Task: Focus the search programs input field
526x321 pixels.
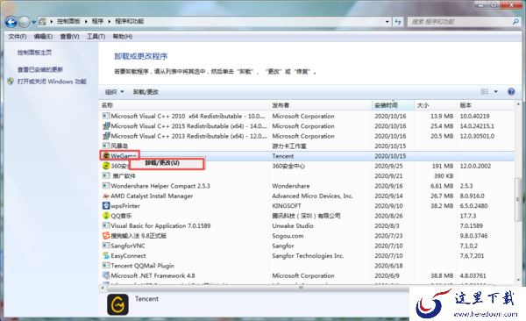Action: pyautogui.click(x=459, y=22)
